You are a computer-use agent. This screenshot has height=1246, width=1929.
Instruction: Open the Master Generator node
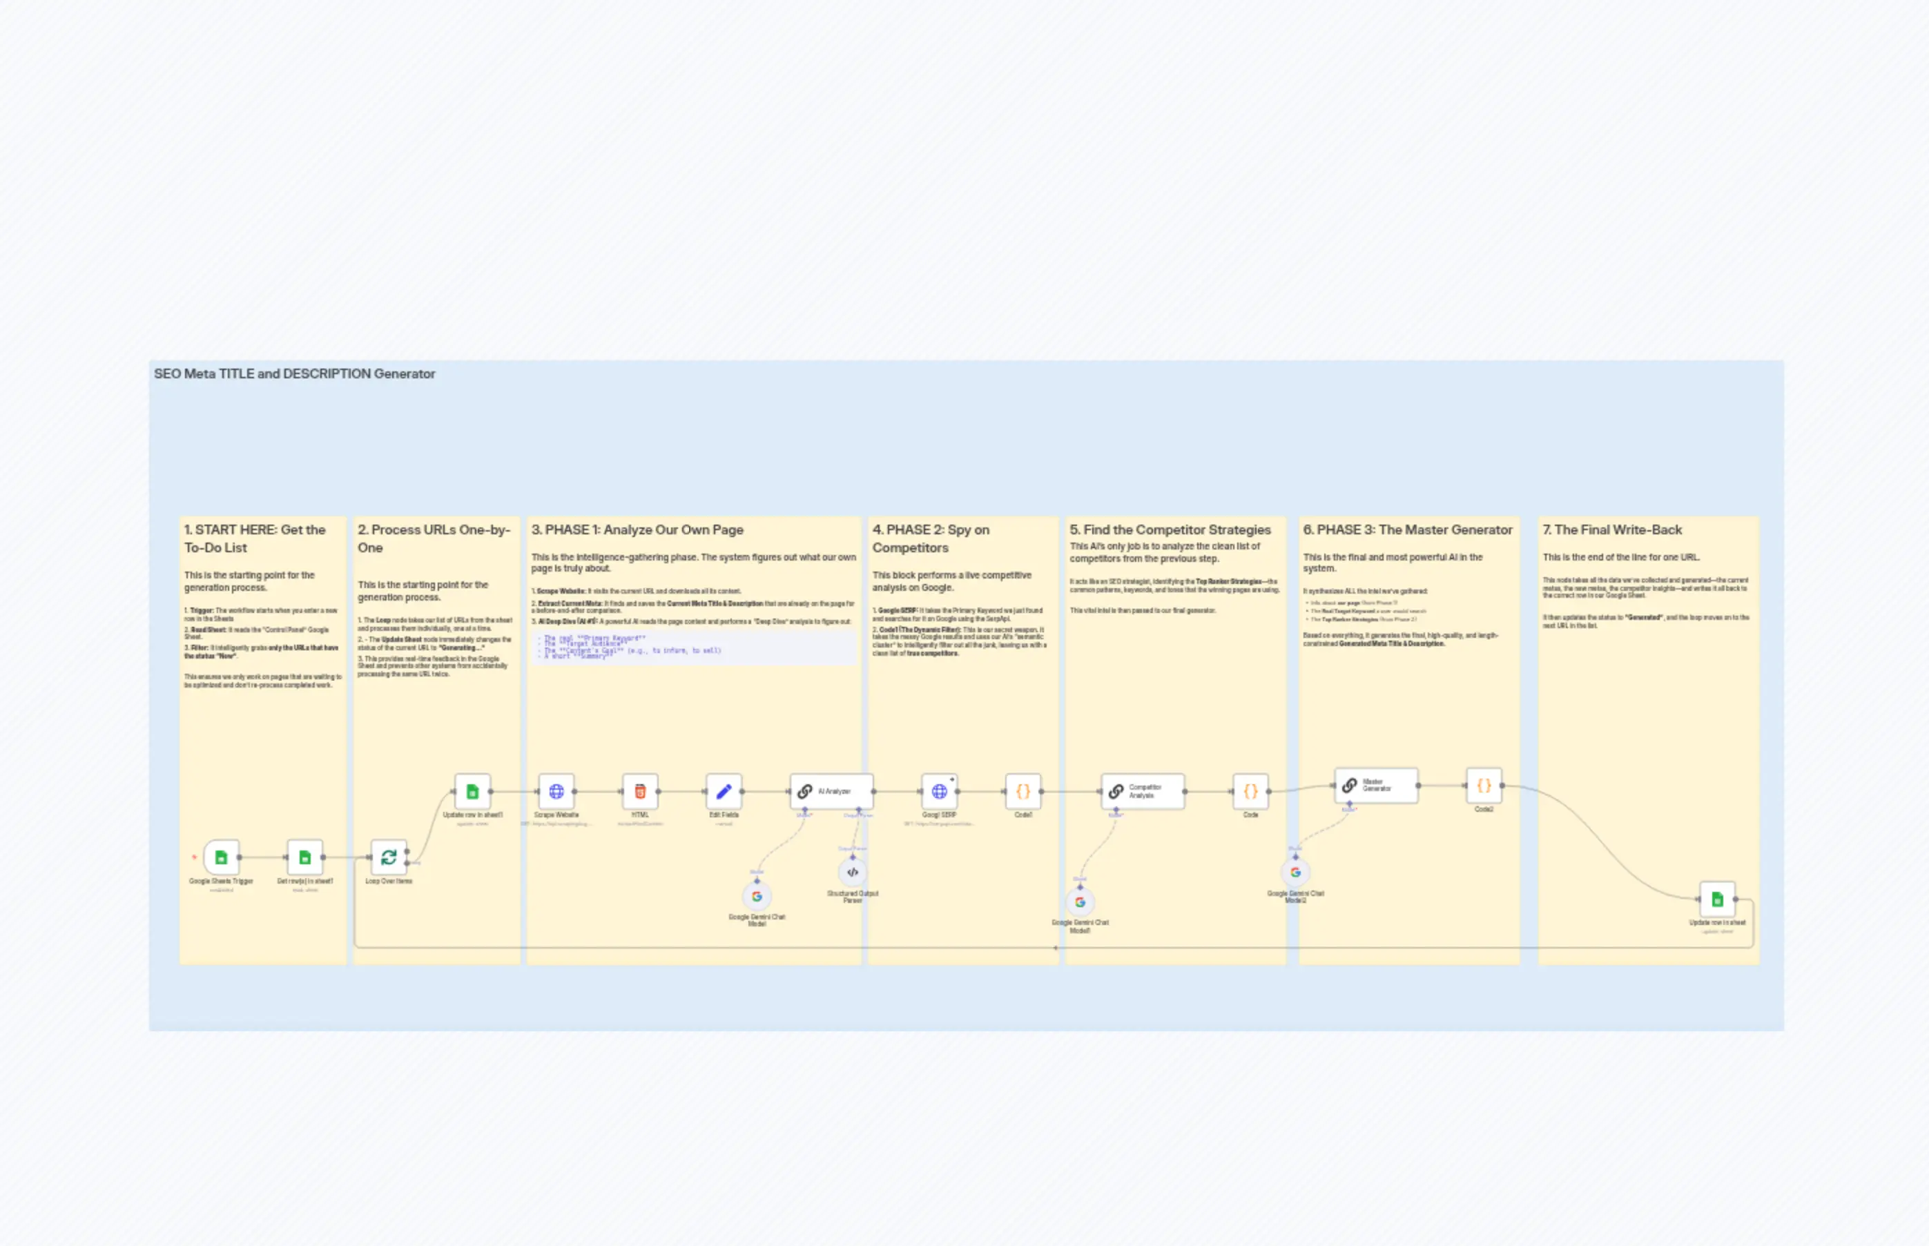[x=1375, y=785]
